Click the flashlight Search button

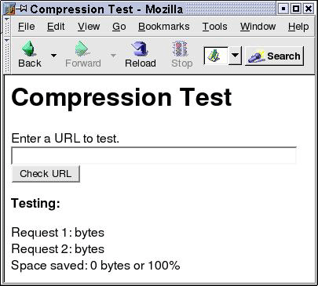(274, 56)
